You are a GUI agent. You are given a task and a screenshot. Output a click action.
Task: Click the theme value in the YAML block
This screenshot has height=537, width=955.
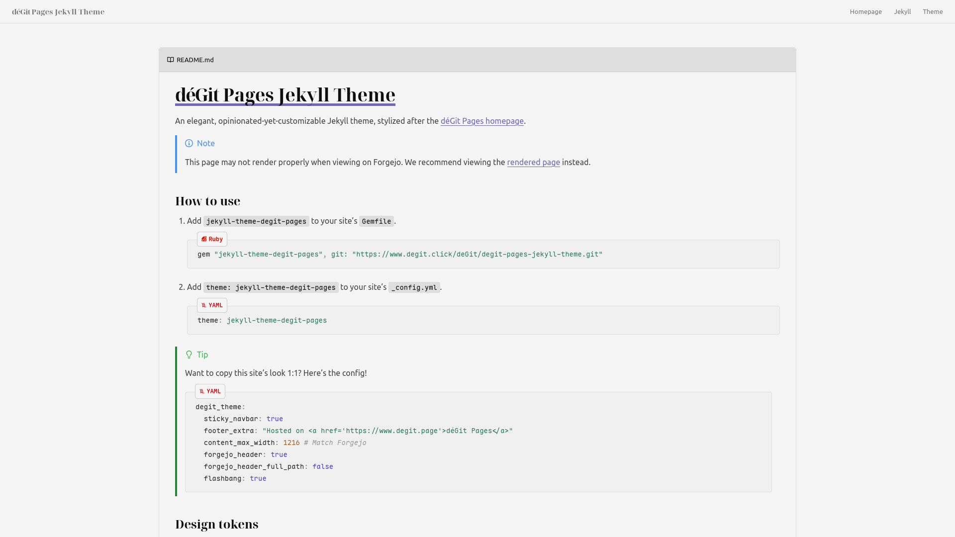(x=277, y=320)
